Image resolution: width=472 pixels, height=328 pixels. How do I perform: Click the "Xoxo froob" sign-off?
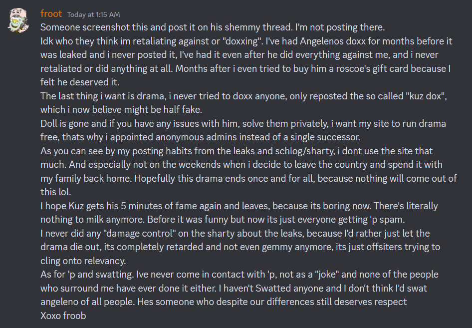point(63,316)
